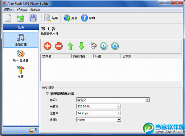The height and width of the screenshot is (136, 185).
Task: Minimize the Aleo Flash MP3 Player Builder window
Action: point(162,2)
